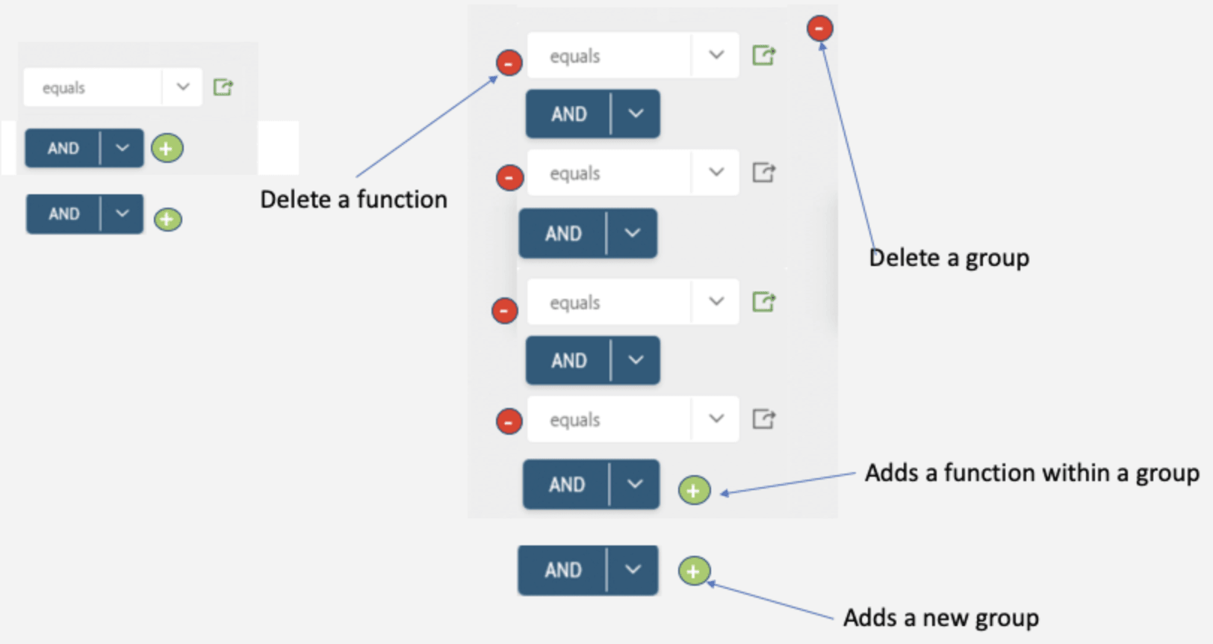Viewport: 1213px width, 644px height.
Task: Expand the left panel equals dropdown
Action: (x=183, y=87)
